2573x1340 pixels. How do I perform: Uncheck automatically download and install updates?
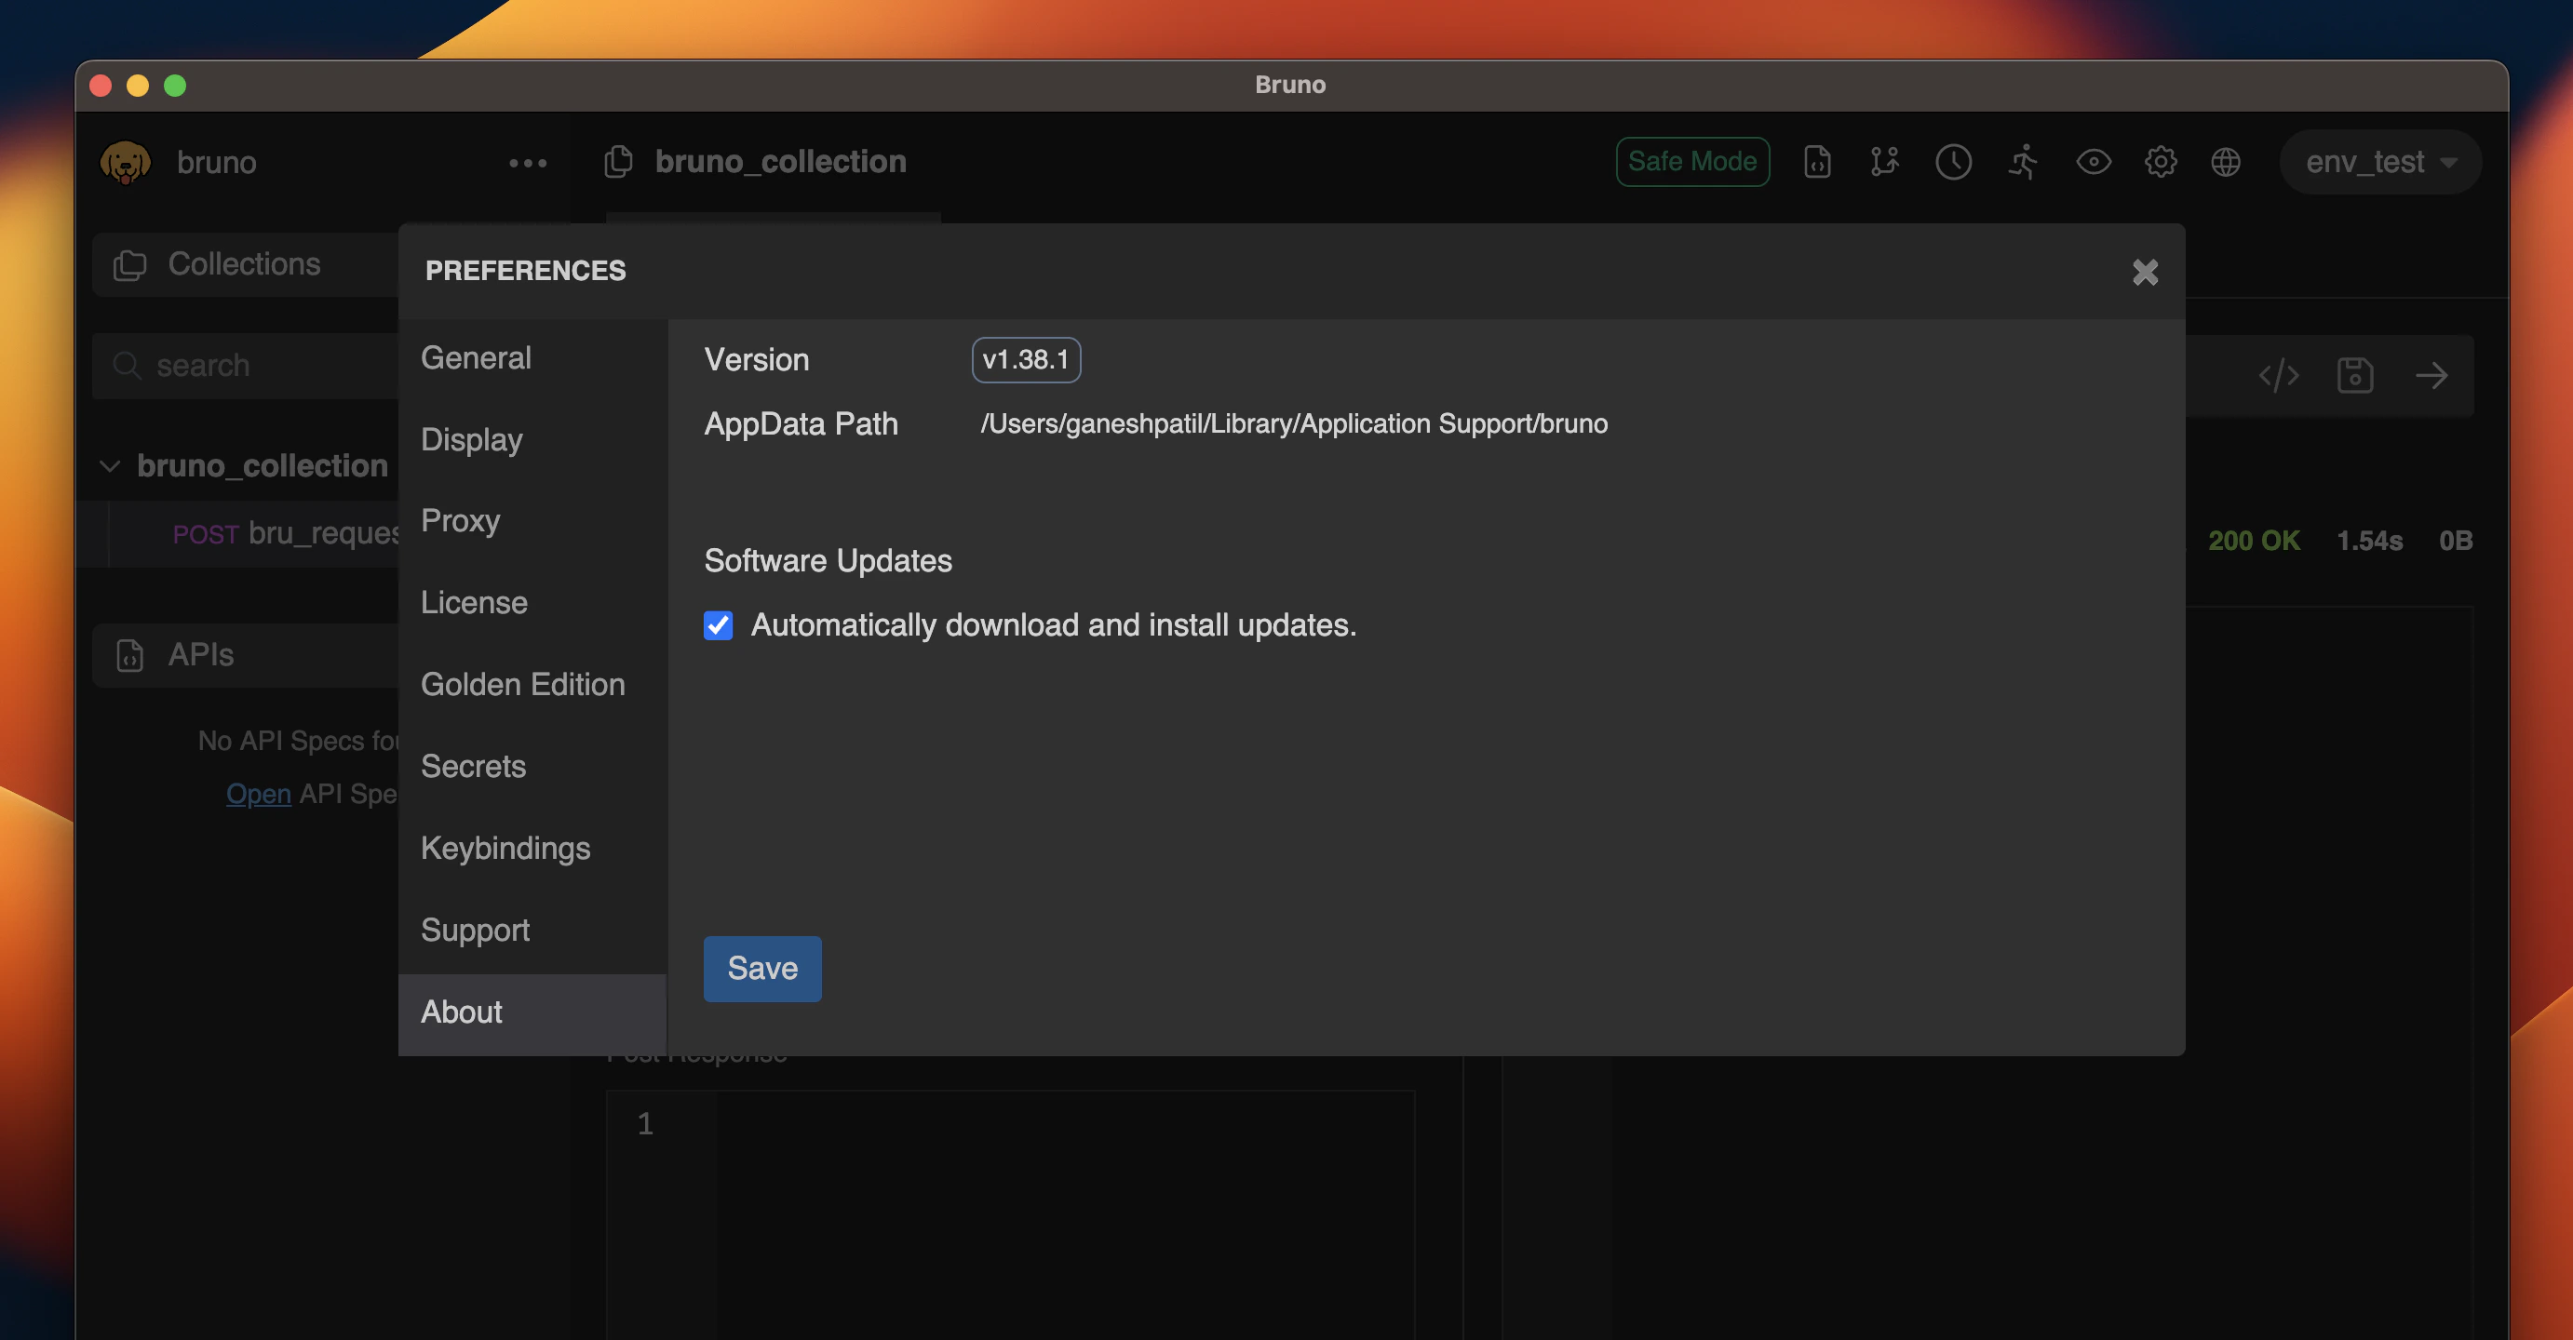click(718, 625)
